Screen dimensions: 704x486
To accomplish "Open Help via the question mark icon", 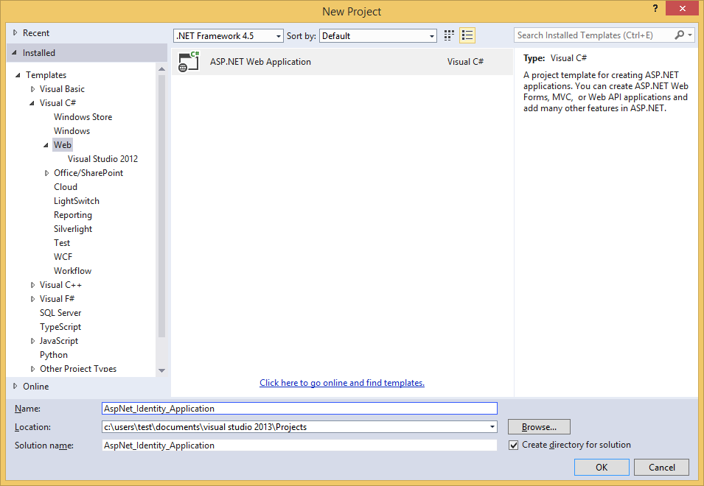I will click(655, 10).
